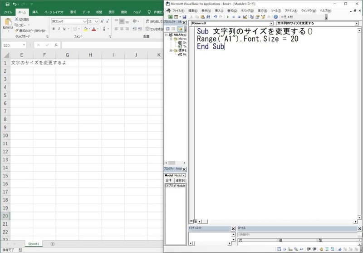The height and width of the screenshot is (253, 363).
Task: Toggle align text right in Excel ribbon
Action: 127,29
